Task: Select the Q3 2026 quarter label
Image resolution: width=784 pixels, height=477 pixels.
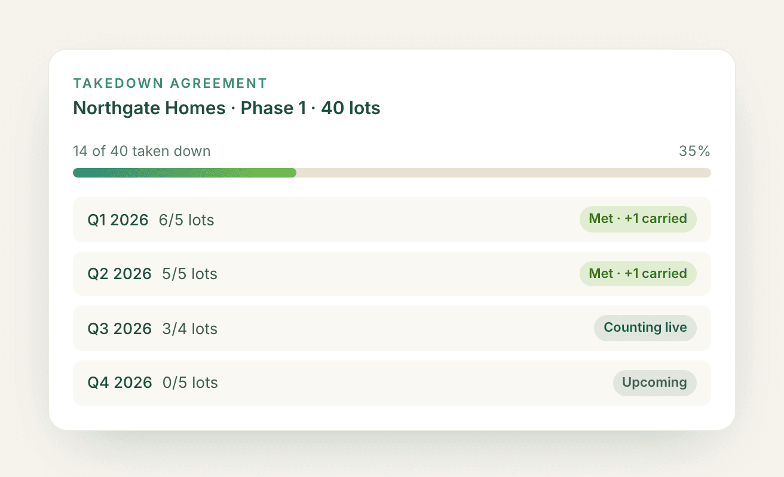Action: [x=120, y=329]
